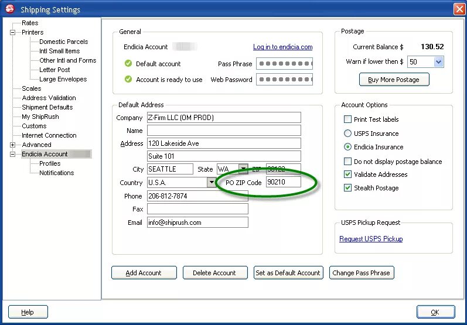
Task: Close the Shipping Settings window
Action: pos(459,9)
